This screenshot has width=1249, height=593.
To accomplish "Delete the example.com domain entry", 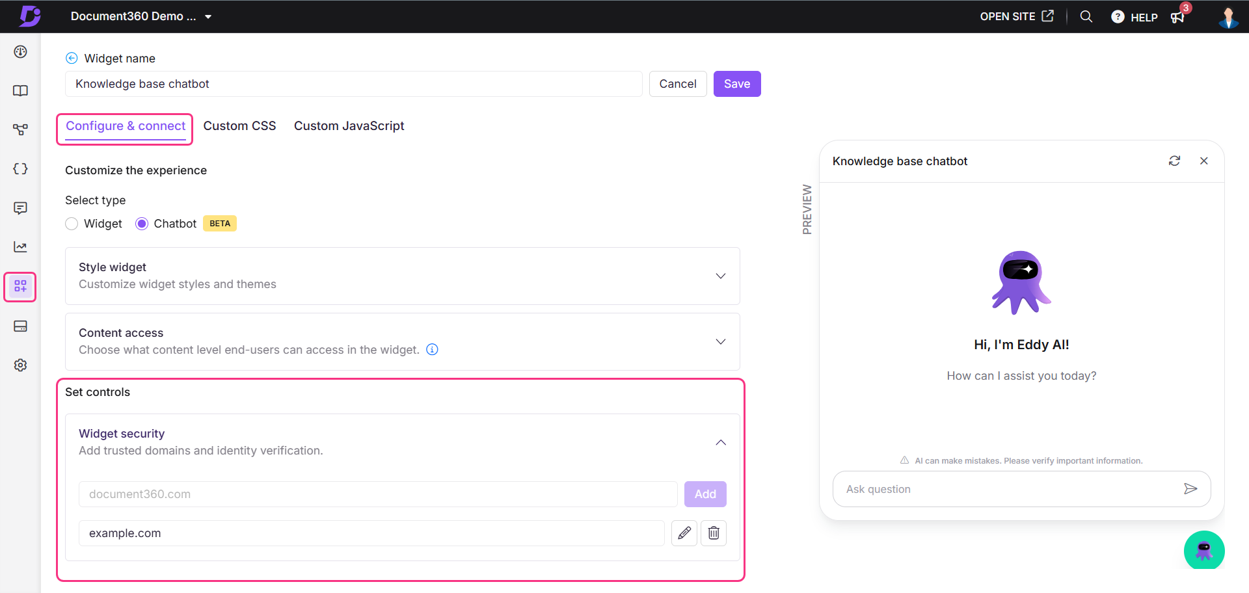I will pyautogui.click(x=714, y=533).
